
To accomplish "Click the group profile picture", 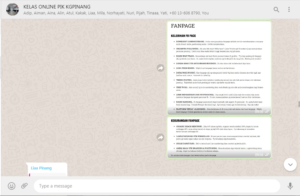I will click(x=13, y=9).
